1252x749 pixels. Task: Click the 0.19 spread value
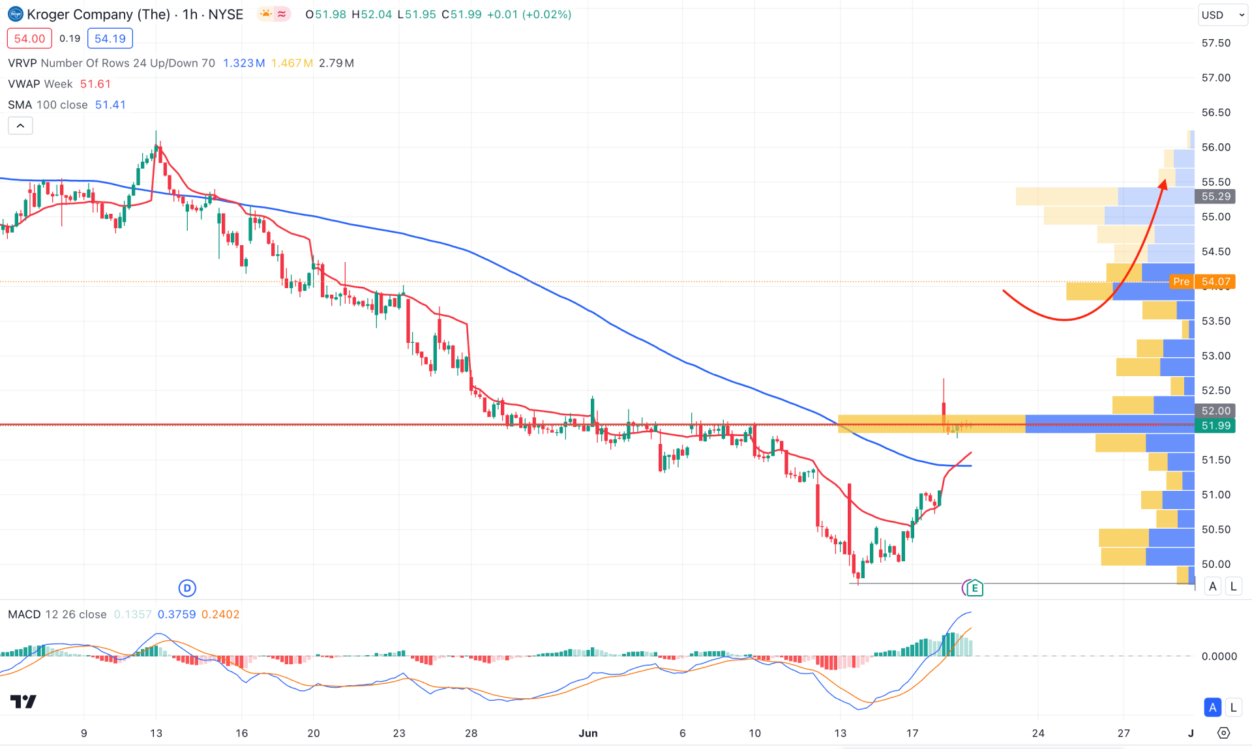(x=70, y=38)
